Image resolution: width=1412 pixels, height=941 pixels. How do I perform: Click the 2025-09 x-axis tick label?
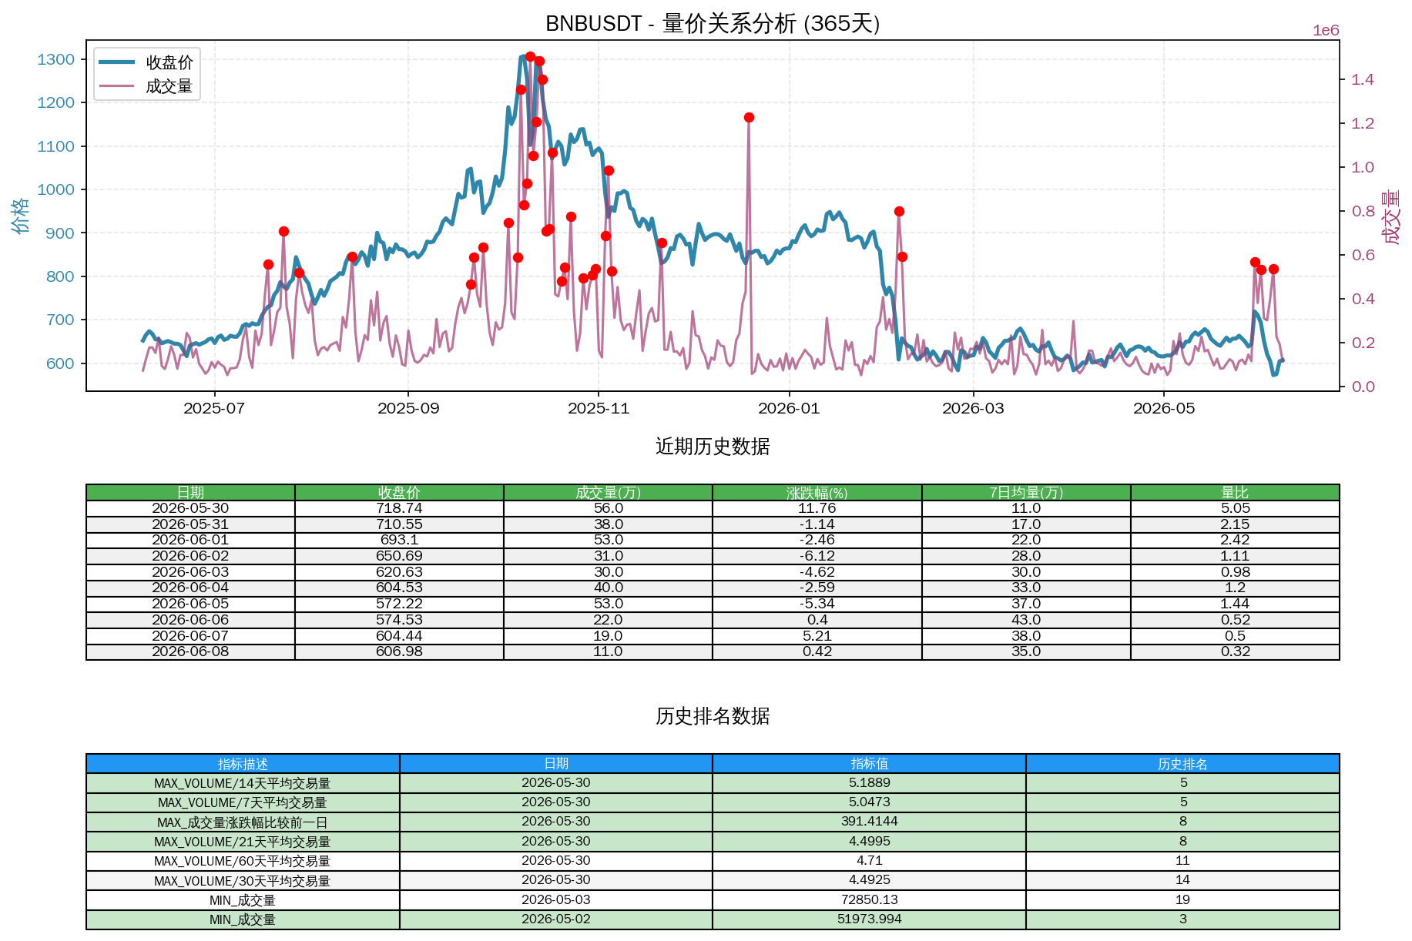(408, 408)
